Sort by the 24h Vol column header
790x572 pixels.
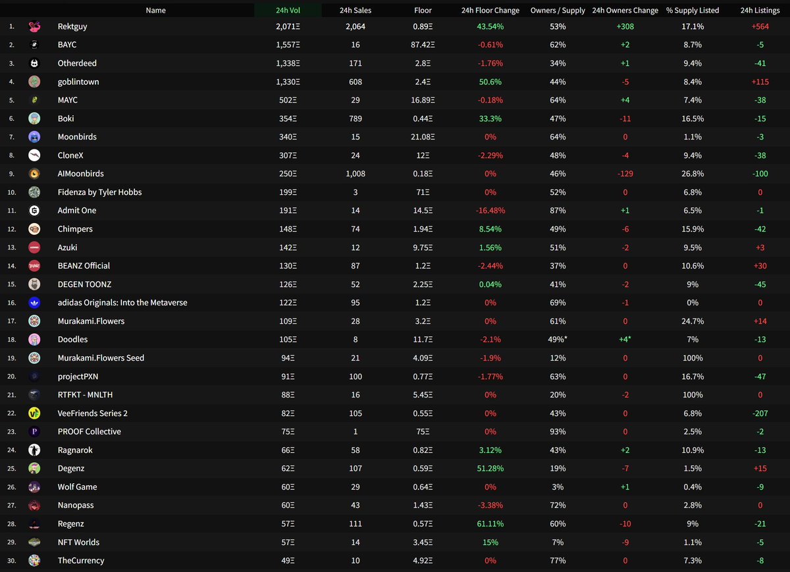click(288, 11)
